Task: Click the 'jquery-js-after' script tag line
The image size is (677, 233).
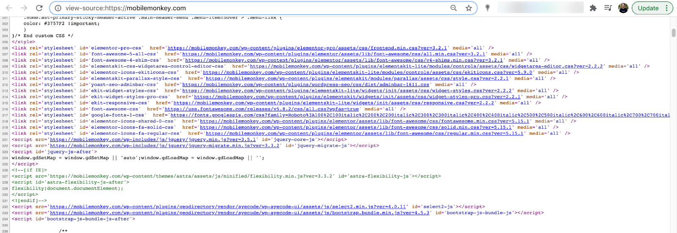Action: 54,152
